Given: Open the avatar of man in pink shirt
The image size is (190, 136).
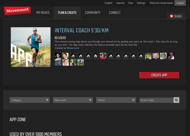Looking at the screenshot, I should [103, 56].
